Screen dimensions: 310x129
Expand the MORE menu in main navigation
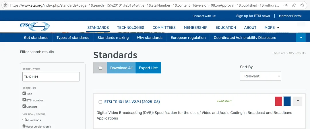pos(272,28)
